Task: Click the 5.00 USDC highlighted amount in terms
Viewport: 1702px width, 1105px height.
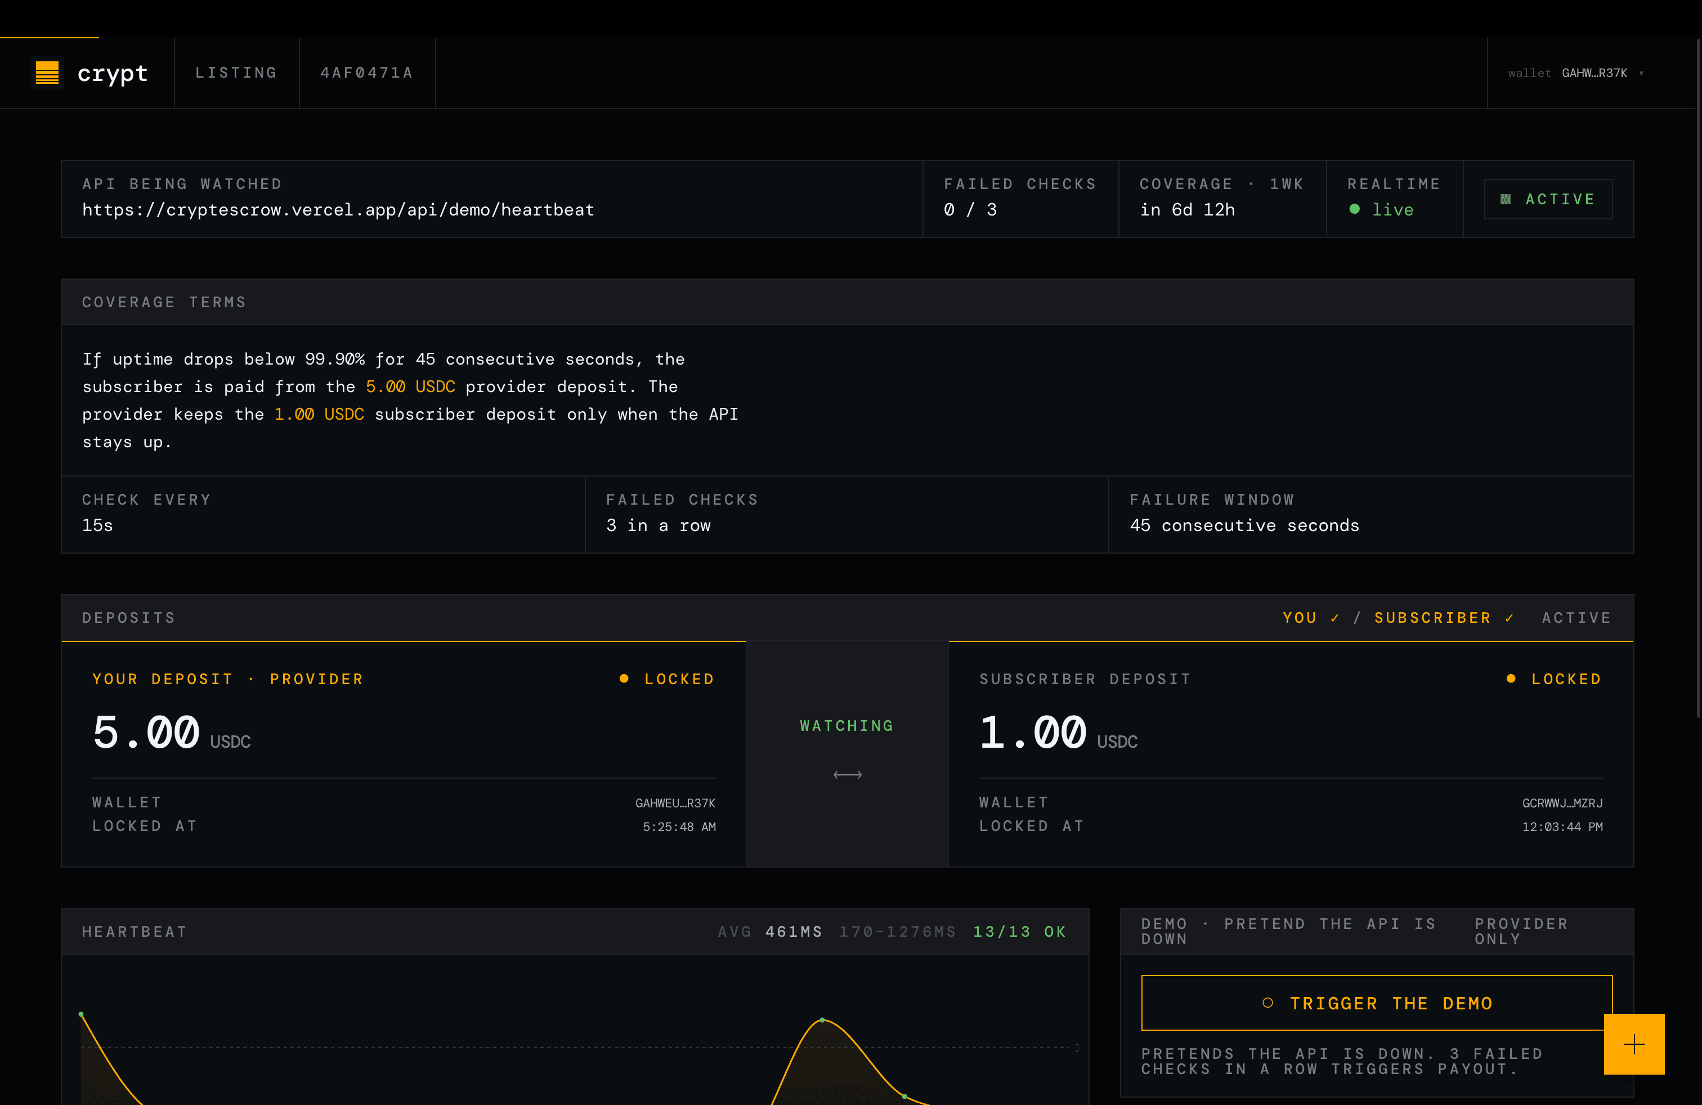Action: [410, 387]
